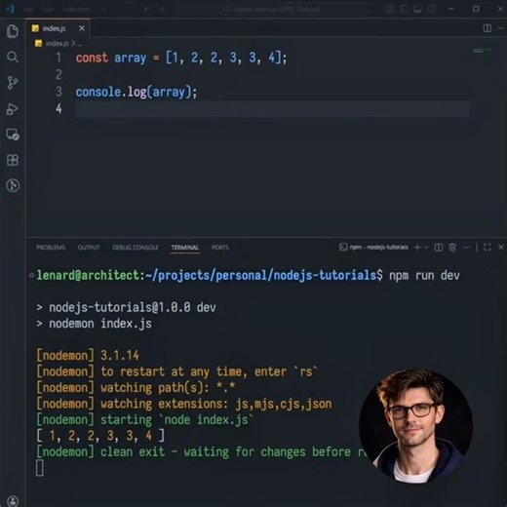This screenshot has width=507, height=507.
Task: Open the Remote Explorer view
Action: 13,135
